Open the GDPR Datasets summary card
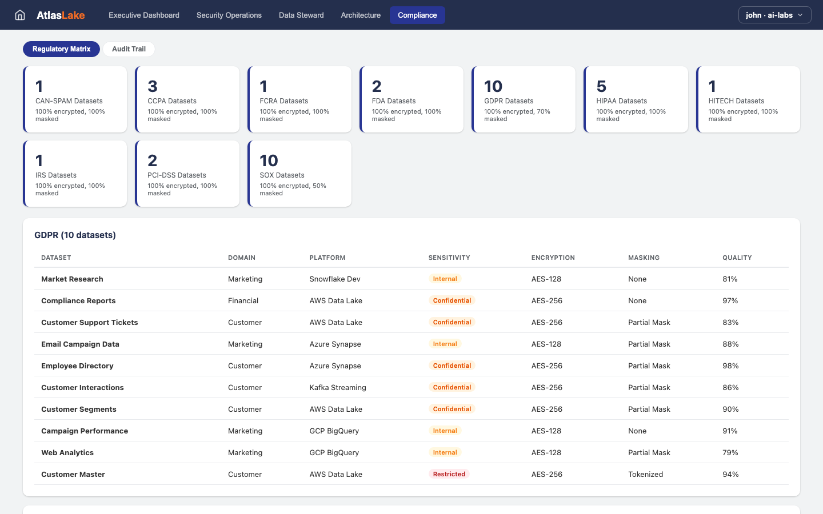 [524, 99]
